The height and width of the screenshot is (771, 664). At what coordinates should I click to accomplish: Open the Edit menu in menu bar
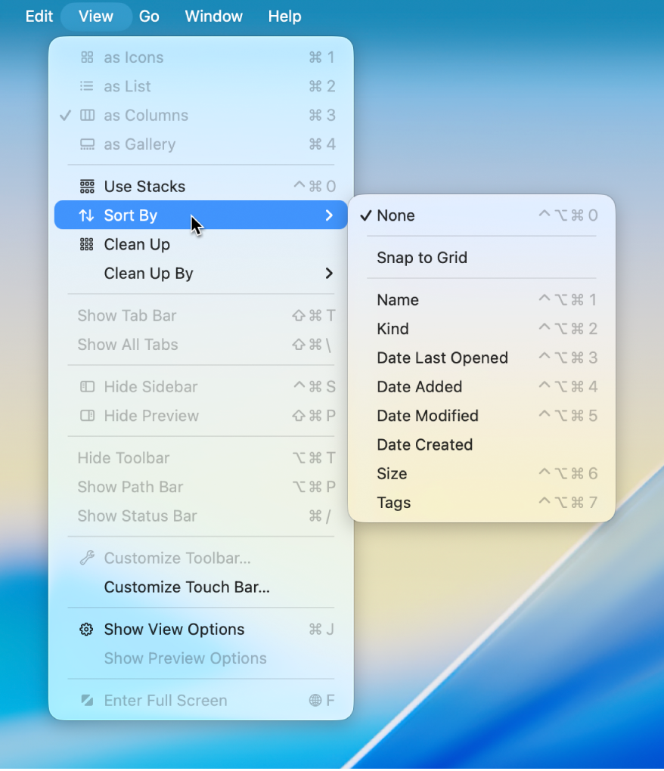coord(39,16)
